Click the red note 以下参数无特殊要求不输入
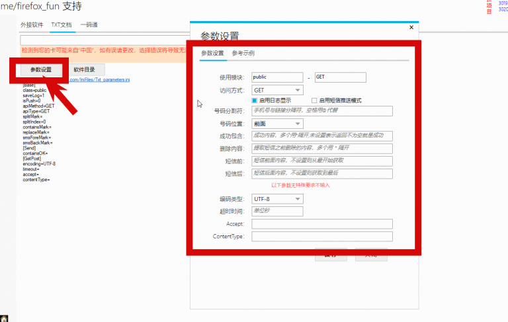The height and width of the screenshot is (322, 508). [x=300, y=185]
